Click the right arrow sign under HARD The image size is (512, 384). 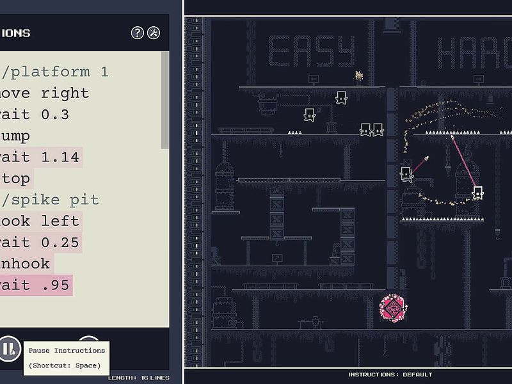[479, 79]
